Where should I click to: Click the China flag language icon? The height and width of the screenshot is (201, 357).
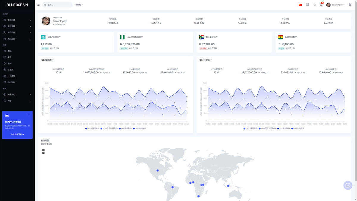click(300, 5)
